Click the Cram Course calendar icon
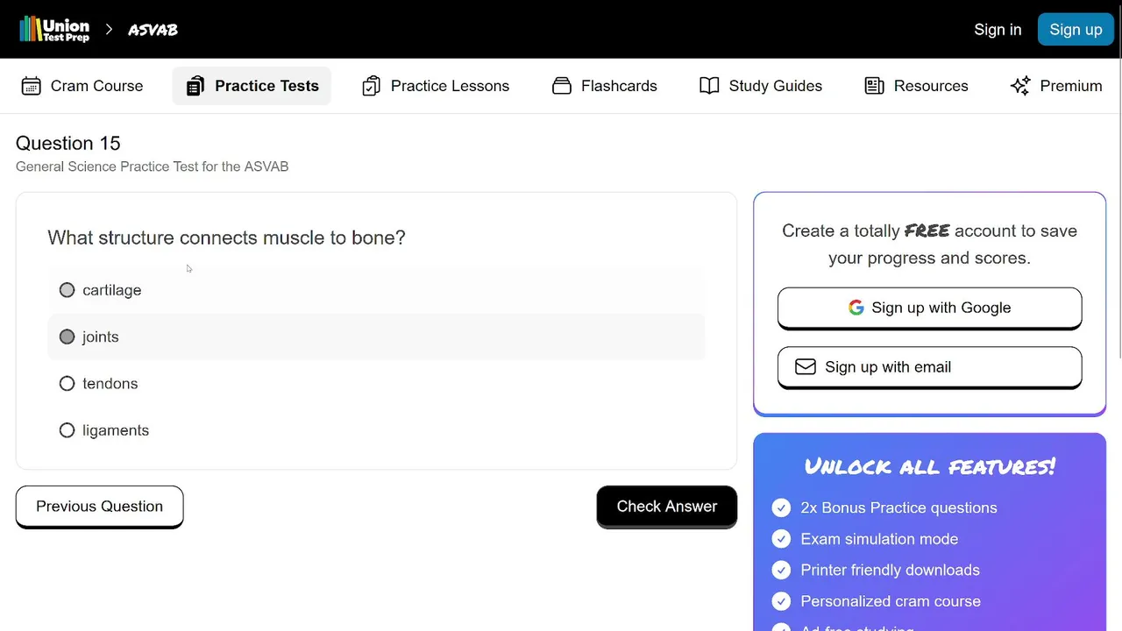Viewport: 1122px width, 631px height. 32,86
